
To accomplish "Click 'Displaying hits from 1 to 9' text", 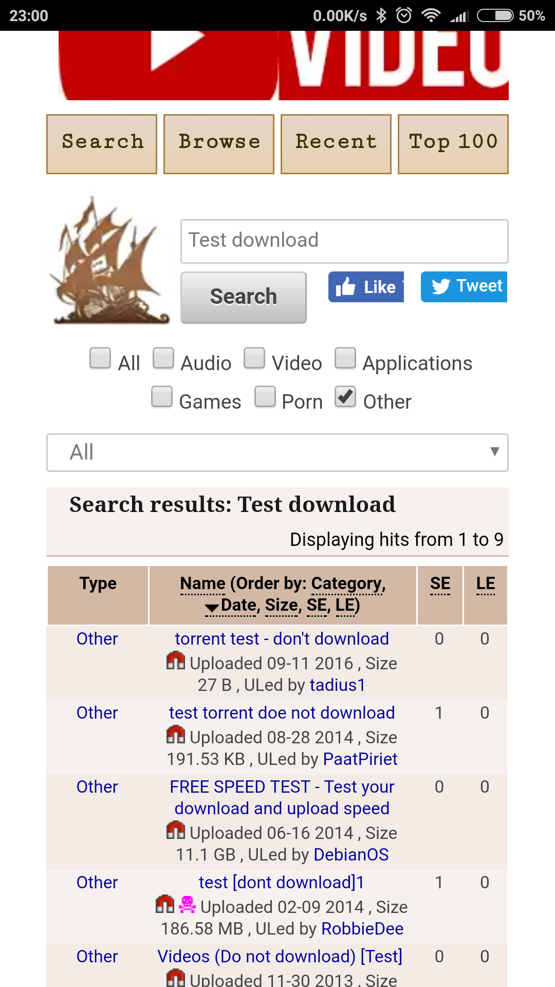I will point(397,540).
